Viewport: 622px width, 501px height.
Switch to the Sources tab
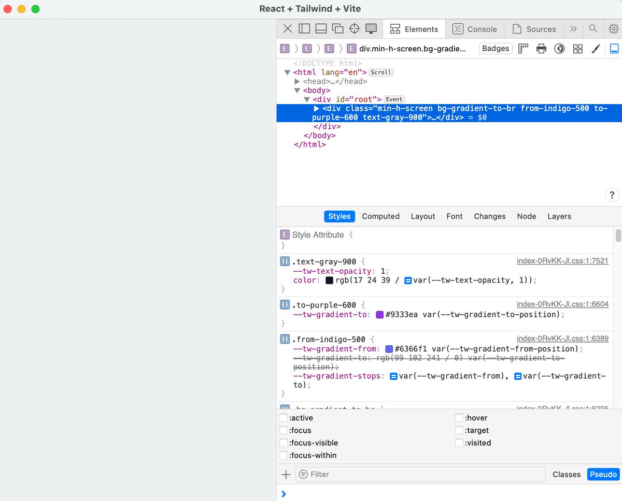534,29
